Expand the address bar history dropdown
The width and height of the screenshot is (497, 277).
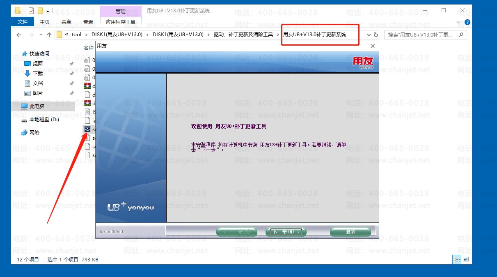[x=369, y=35]
